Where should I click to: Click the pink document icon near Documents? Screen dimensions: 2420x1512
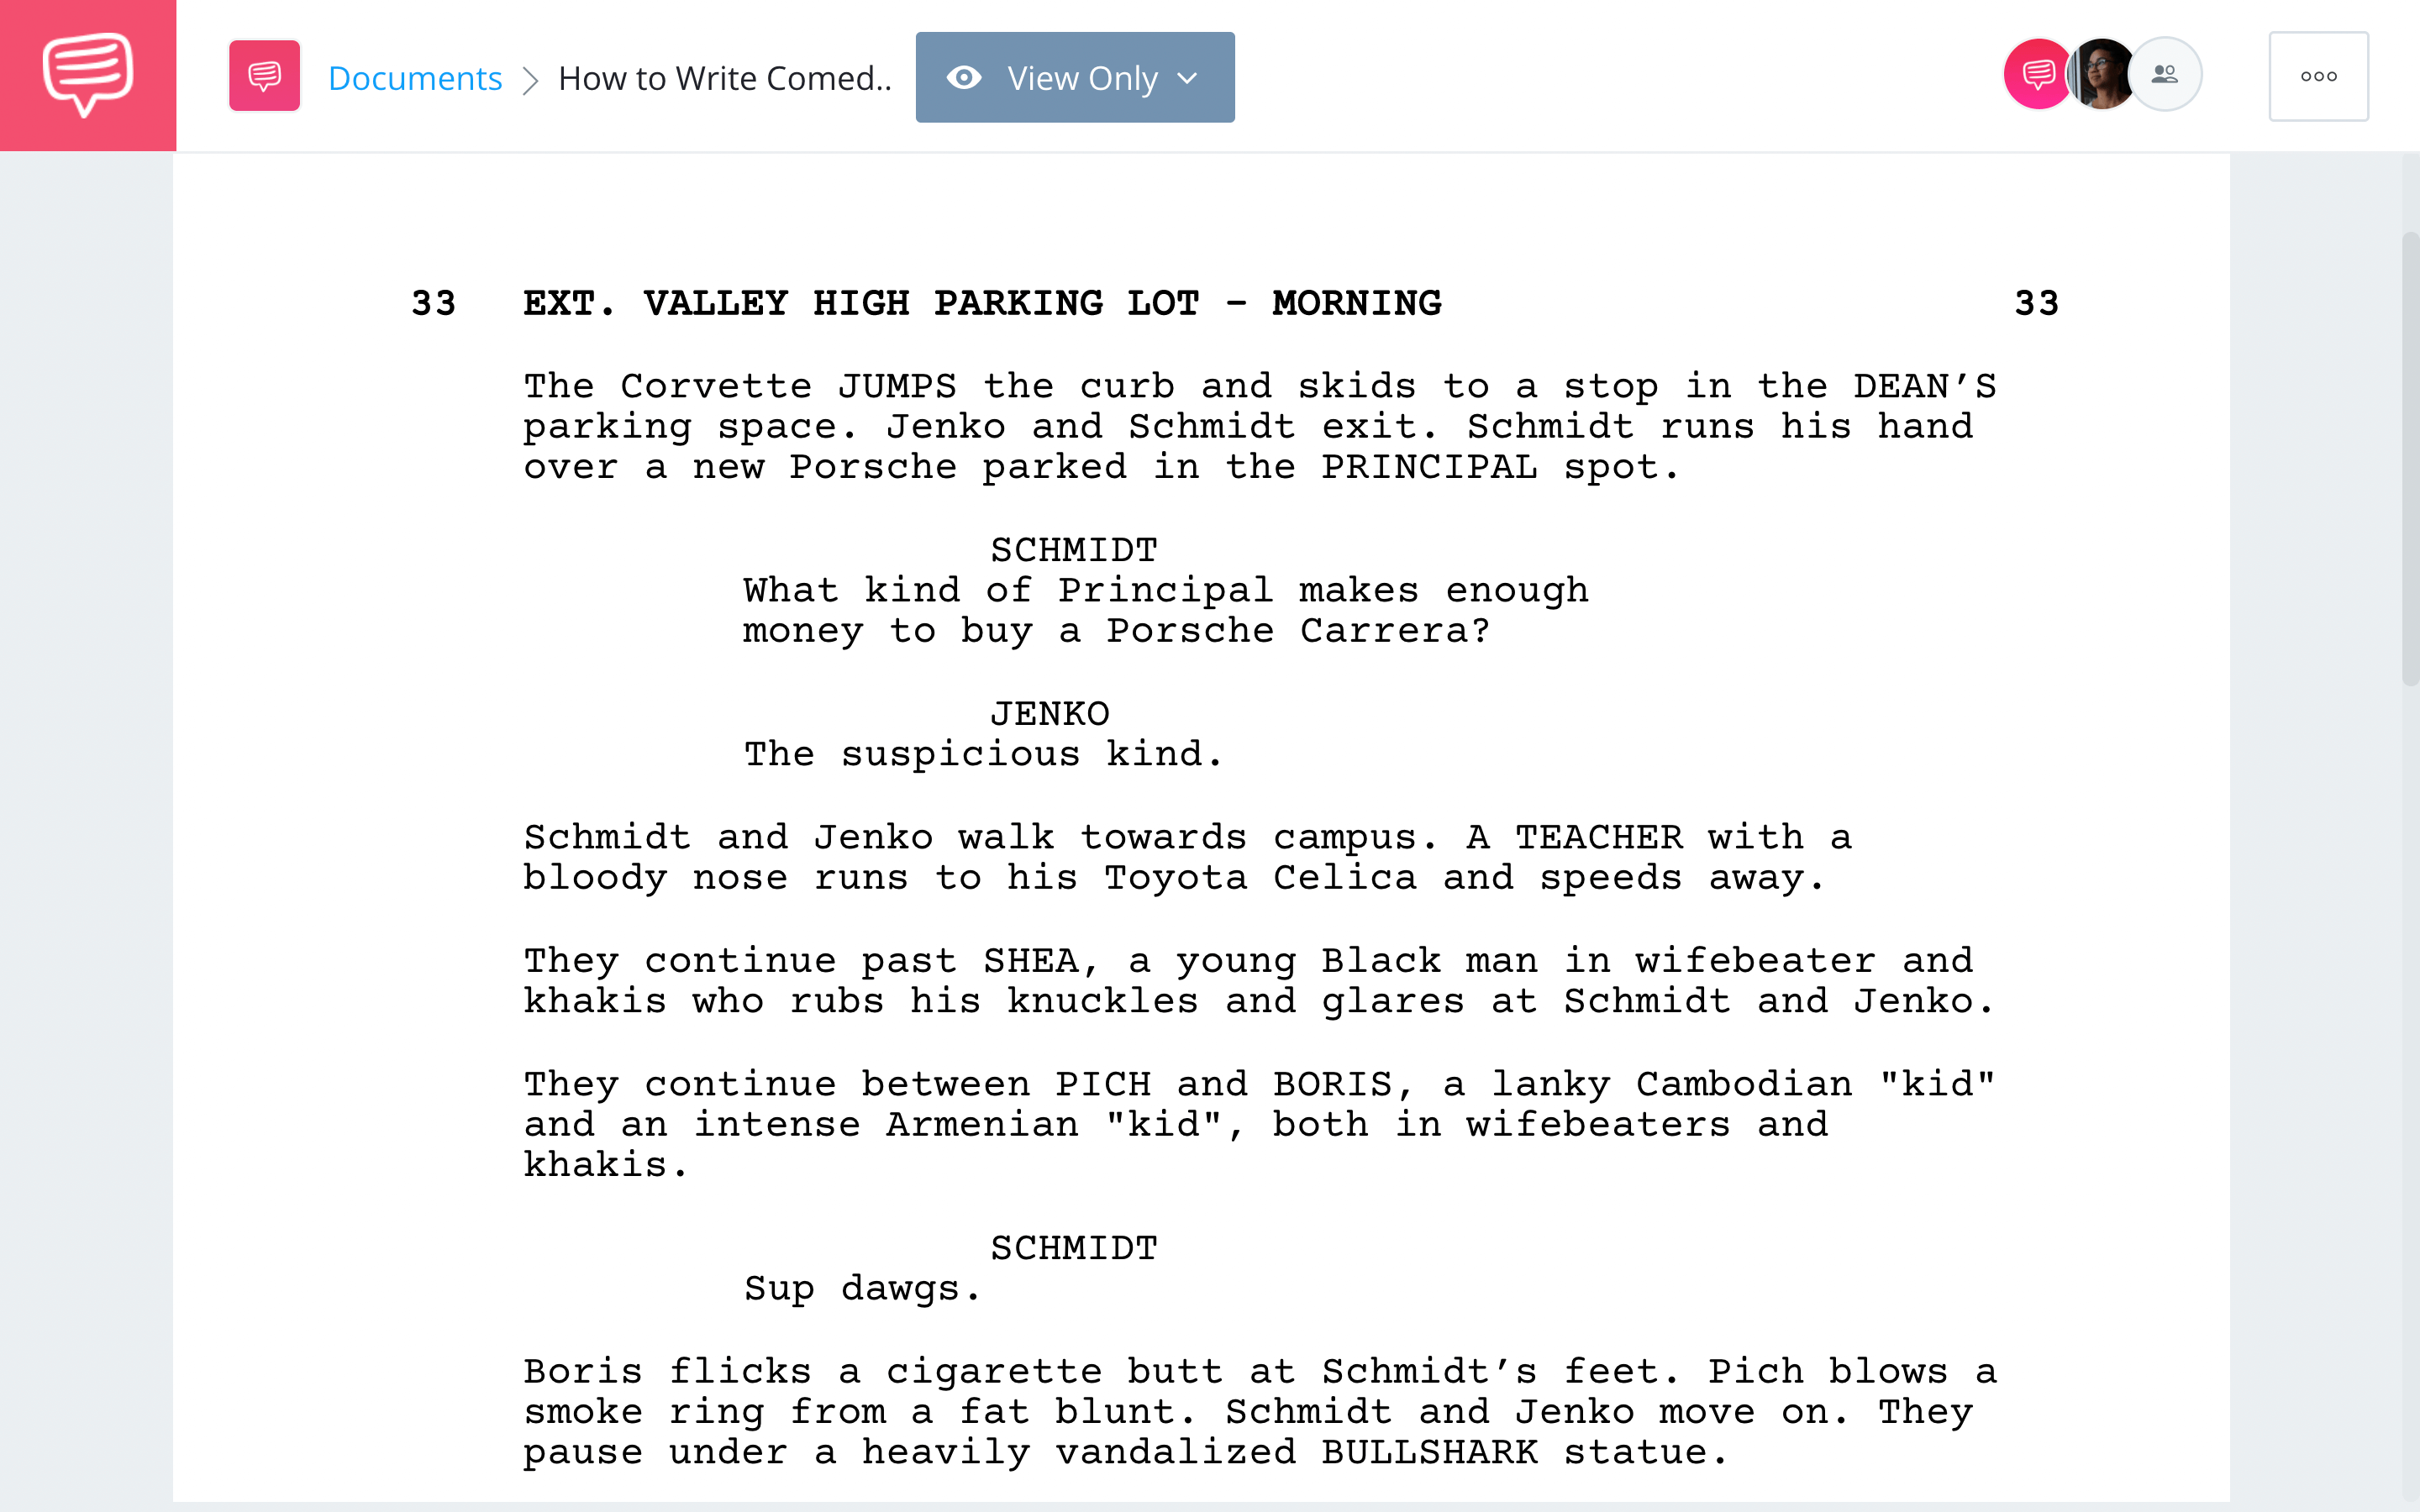[x=265, y=76]
